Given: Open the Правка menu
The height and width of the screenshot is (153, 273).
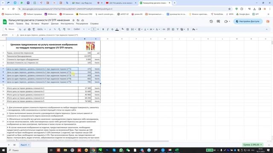Looking at the screenshot, I should pos(20,24).
